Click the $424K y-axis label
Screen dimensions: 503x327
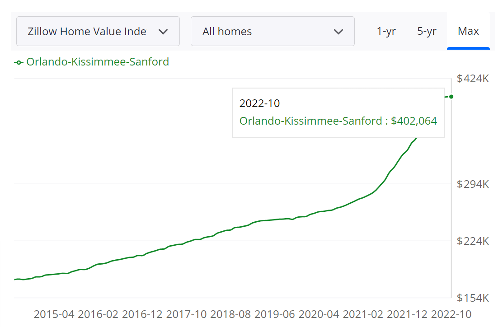tap(472, 78)
